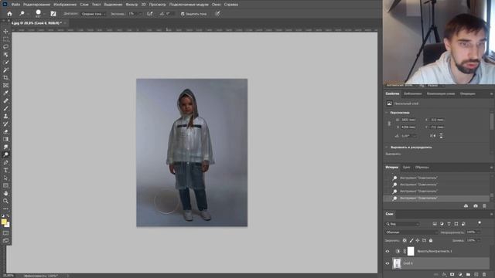Select the Eyedropper tool
The height and width of the screenshot is (278, 495).
5,93
